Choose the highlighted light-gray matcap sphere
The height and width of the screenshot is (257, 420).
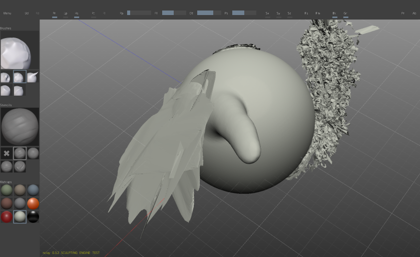pyautogui.click(x=20, y=217)
